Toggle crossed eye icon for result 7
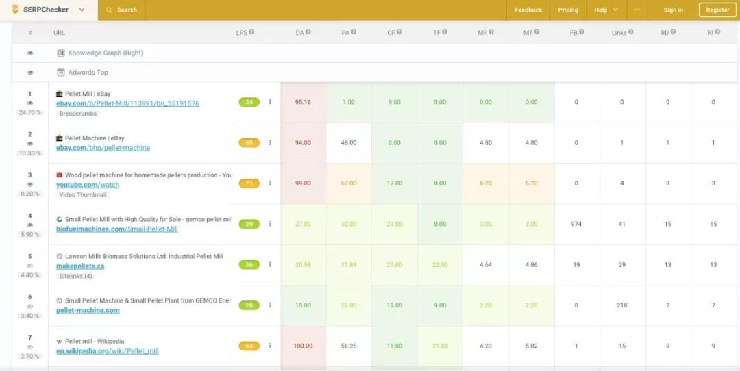The image size is (740, 371). (x=29, y=347)
